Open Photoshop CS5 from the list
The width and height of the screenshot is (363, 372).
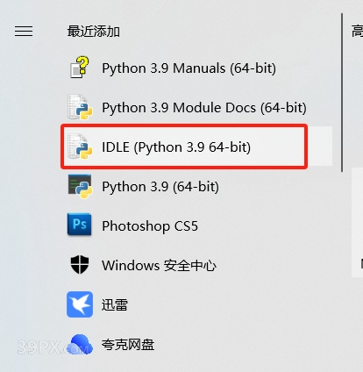[150, 226]
